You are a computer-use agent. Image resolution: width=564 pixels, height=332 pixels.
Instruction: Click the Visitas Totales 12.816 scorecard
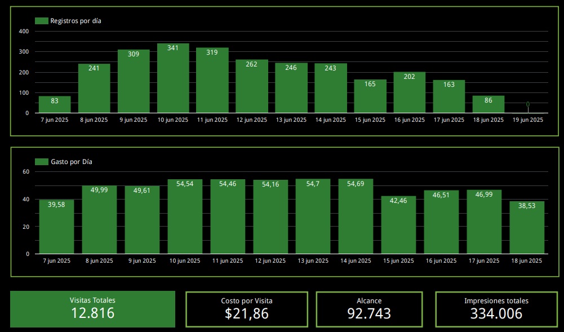[x=92, y=309]
